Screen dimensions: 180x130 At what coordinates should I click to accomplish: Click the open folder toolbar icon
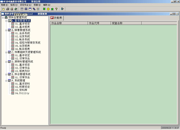(x=4, y=9)
